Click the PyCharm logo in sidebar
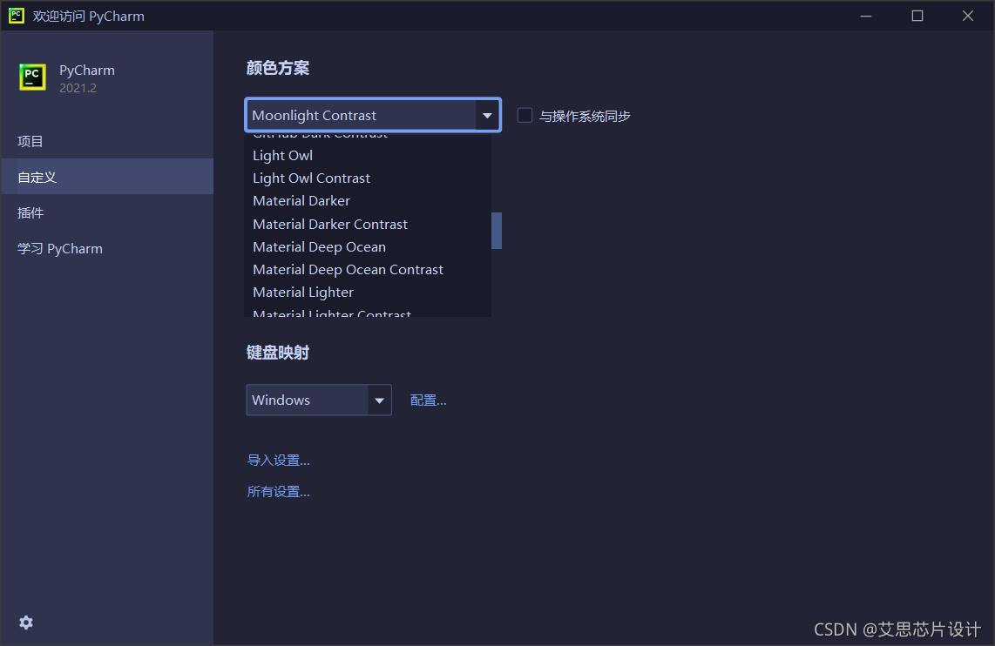The height and width of the screenshot is (646, 995). tap(32, 77)
